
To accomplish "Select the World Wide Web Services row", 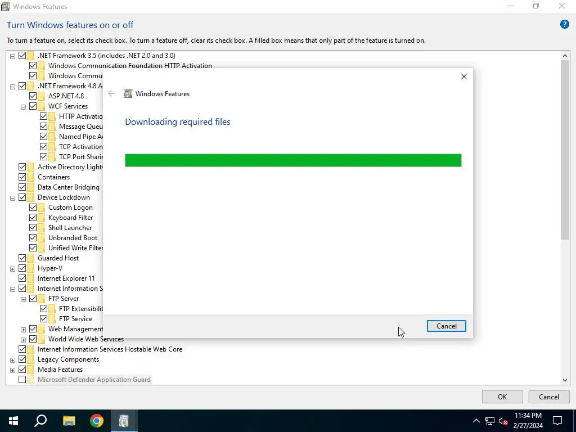I will coord(86,339).
